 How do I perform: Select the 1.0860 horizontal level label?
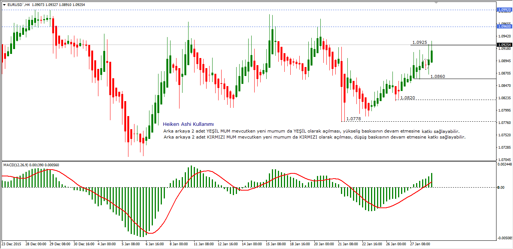438,76
